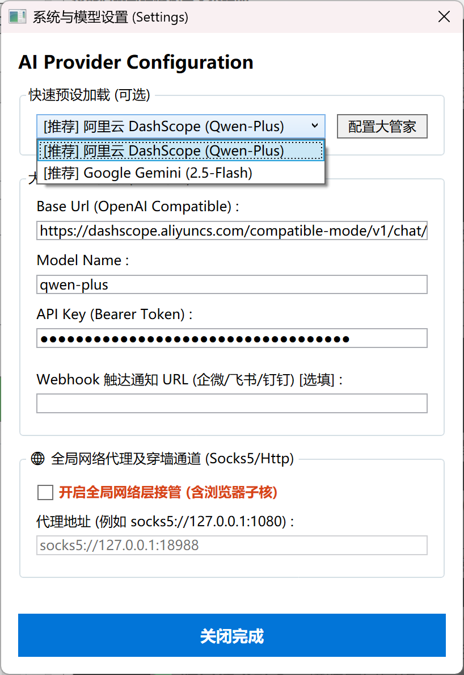464x675 pixels.
Task: Select 阿里云 DashScope (Qwen-Plus) from the list
Action: (x=180, y=150)
